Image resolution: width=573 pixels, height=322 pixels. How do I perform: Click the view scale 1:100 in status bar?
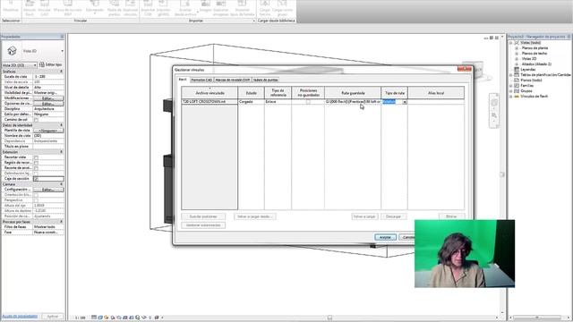pos(80,318)
